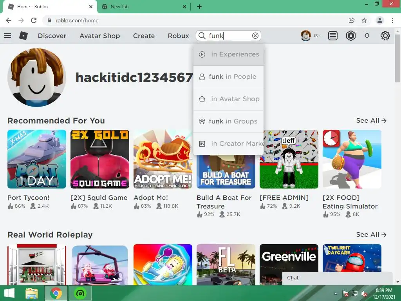This screenshot has width=401, height=301.
Task: Click the share page icon
Action: click(351, 20)
